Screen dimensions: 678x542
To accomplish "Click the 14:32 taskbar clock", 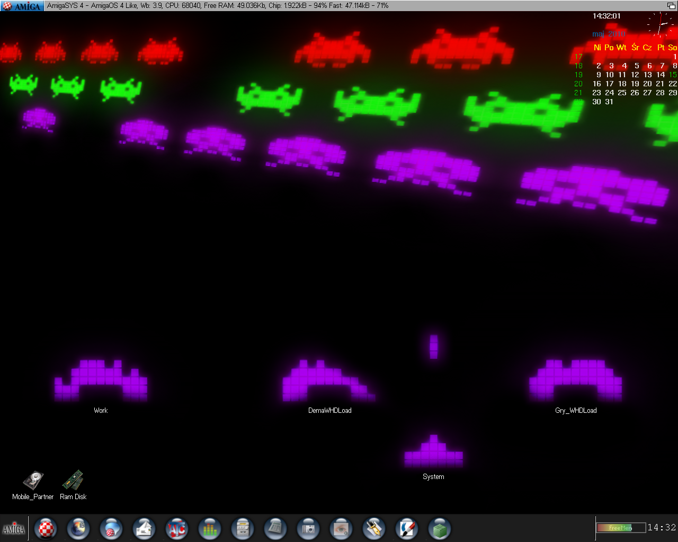I will 662,528.
